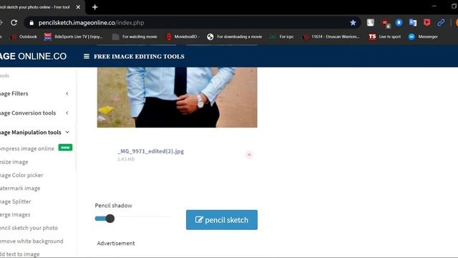Open the Etruscan Warriors bookmark
Screen dimensions: 458x258
click(x=331, y=37)
